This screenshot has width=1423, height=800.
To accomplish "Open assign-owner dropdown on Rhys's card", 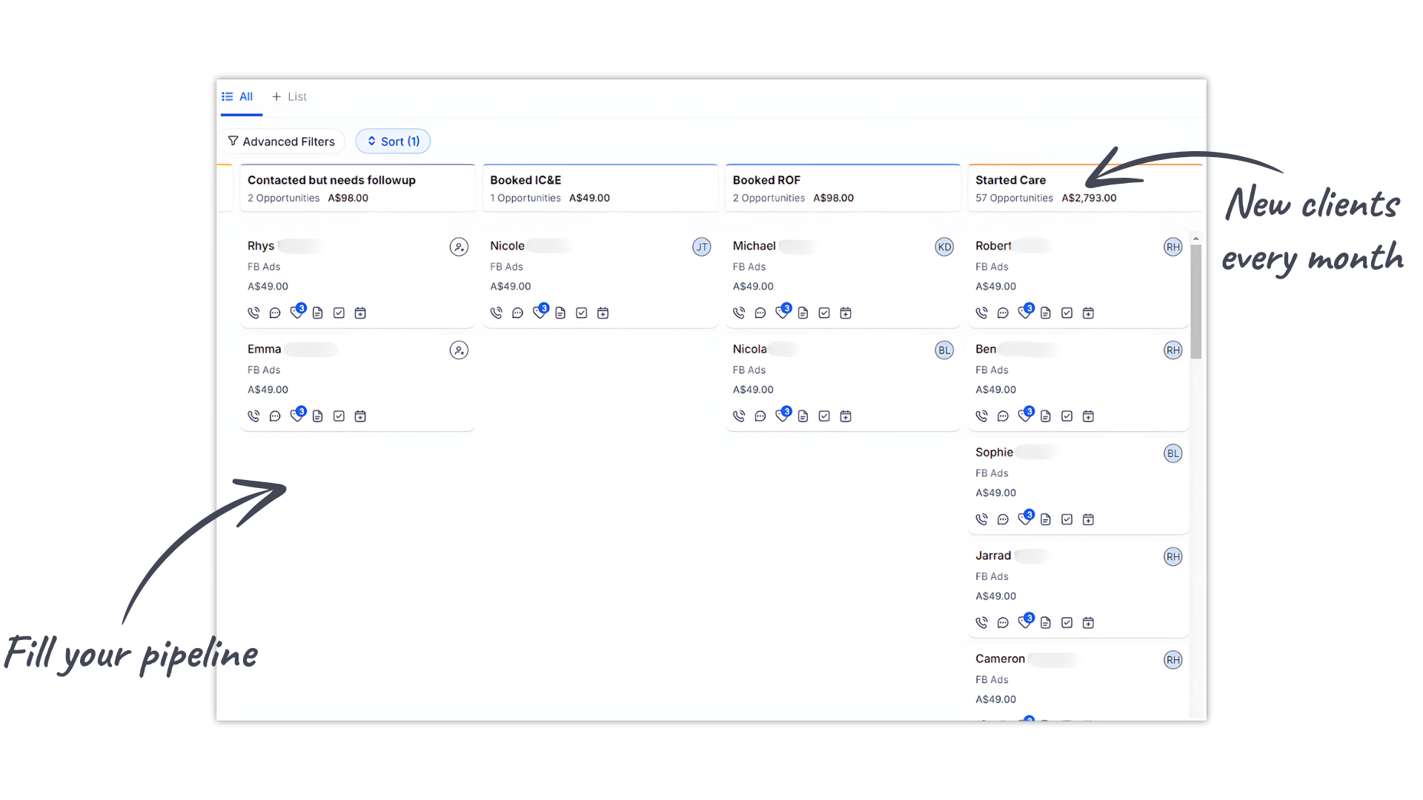I will 459,247.
